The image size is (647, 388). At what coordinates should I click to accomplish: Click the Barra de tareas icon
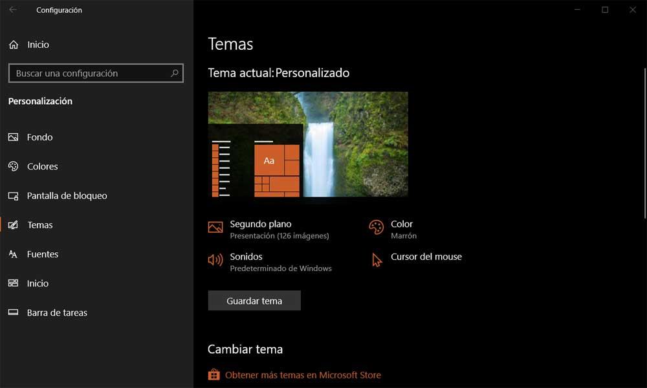pos(13,312)
